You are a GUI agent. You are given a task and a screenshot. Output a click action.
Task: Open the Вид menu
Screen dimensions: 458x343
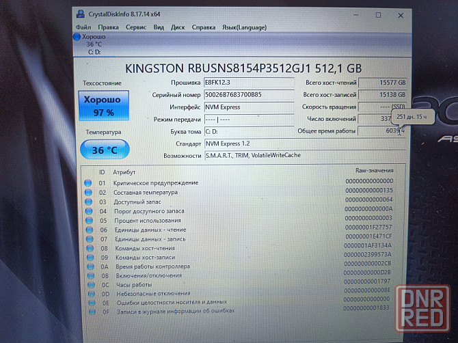(x=159, y=27)
